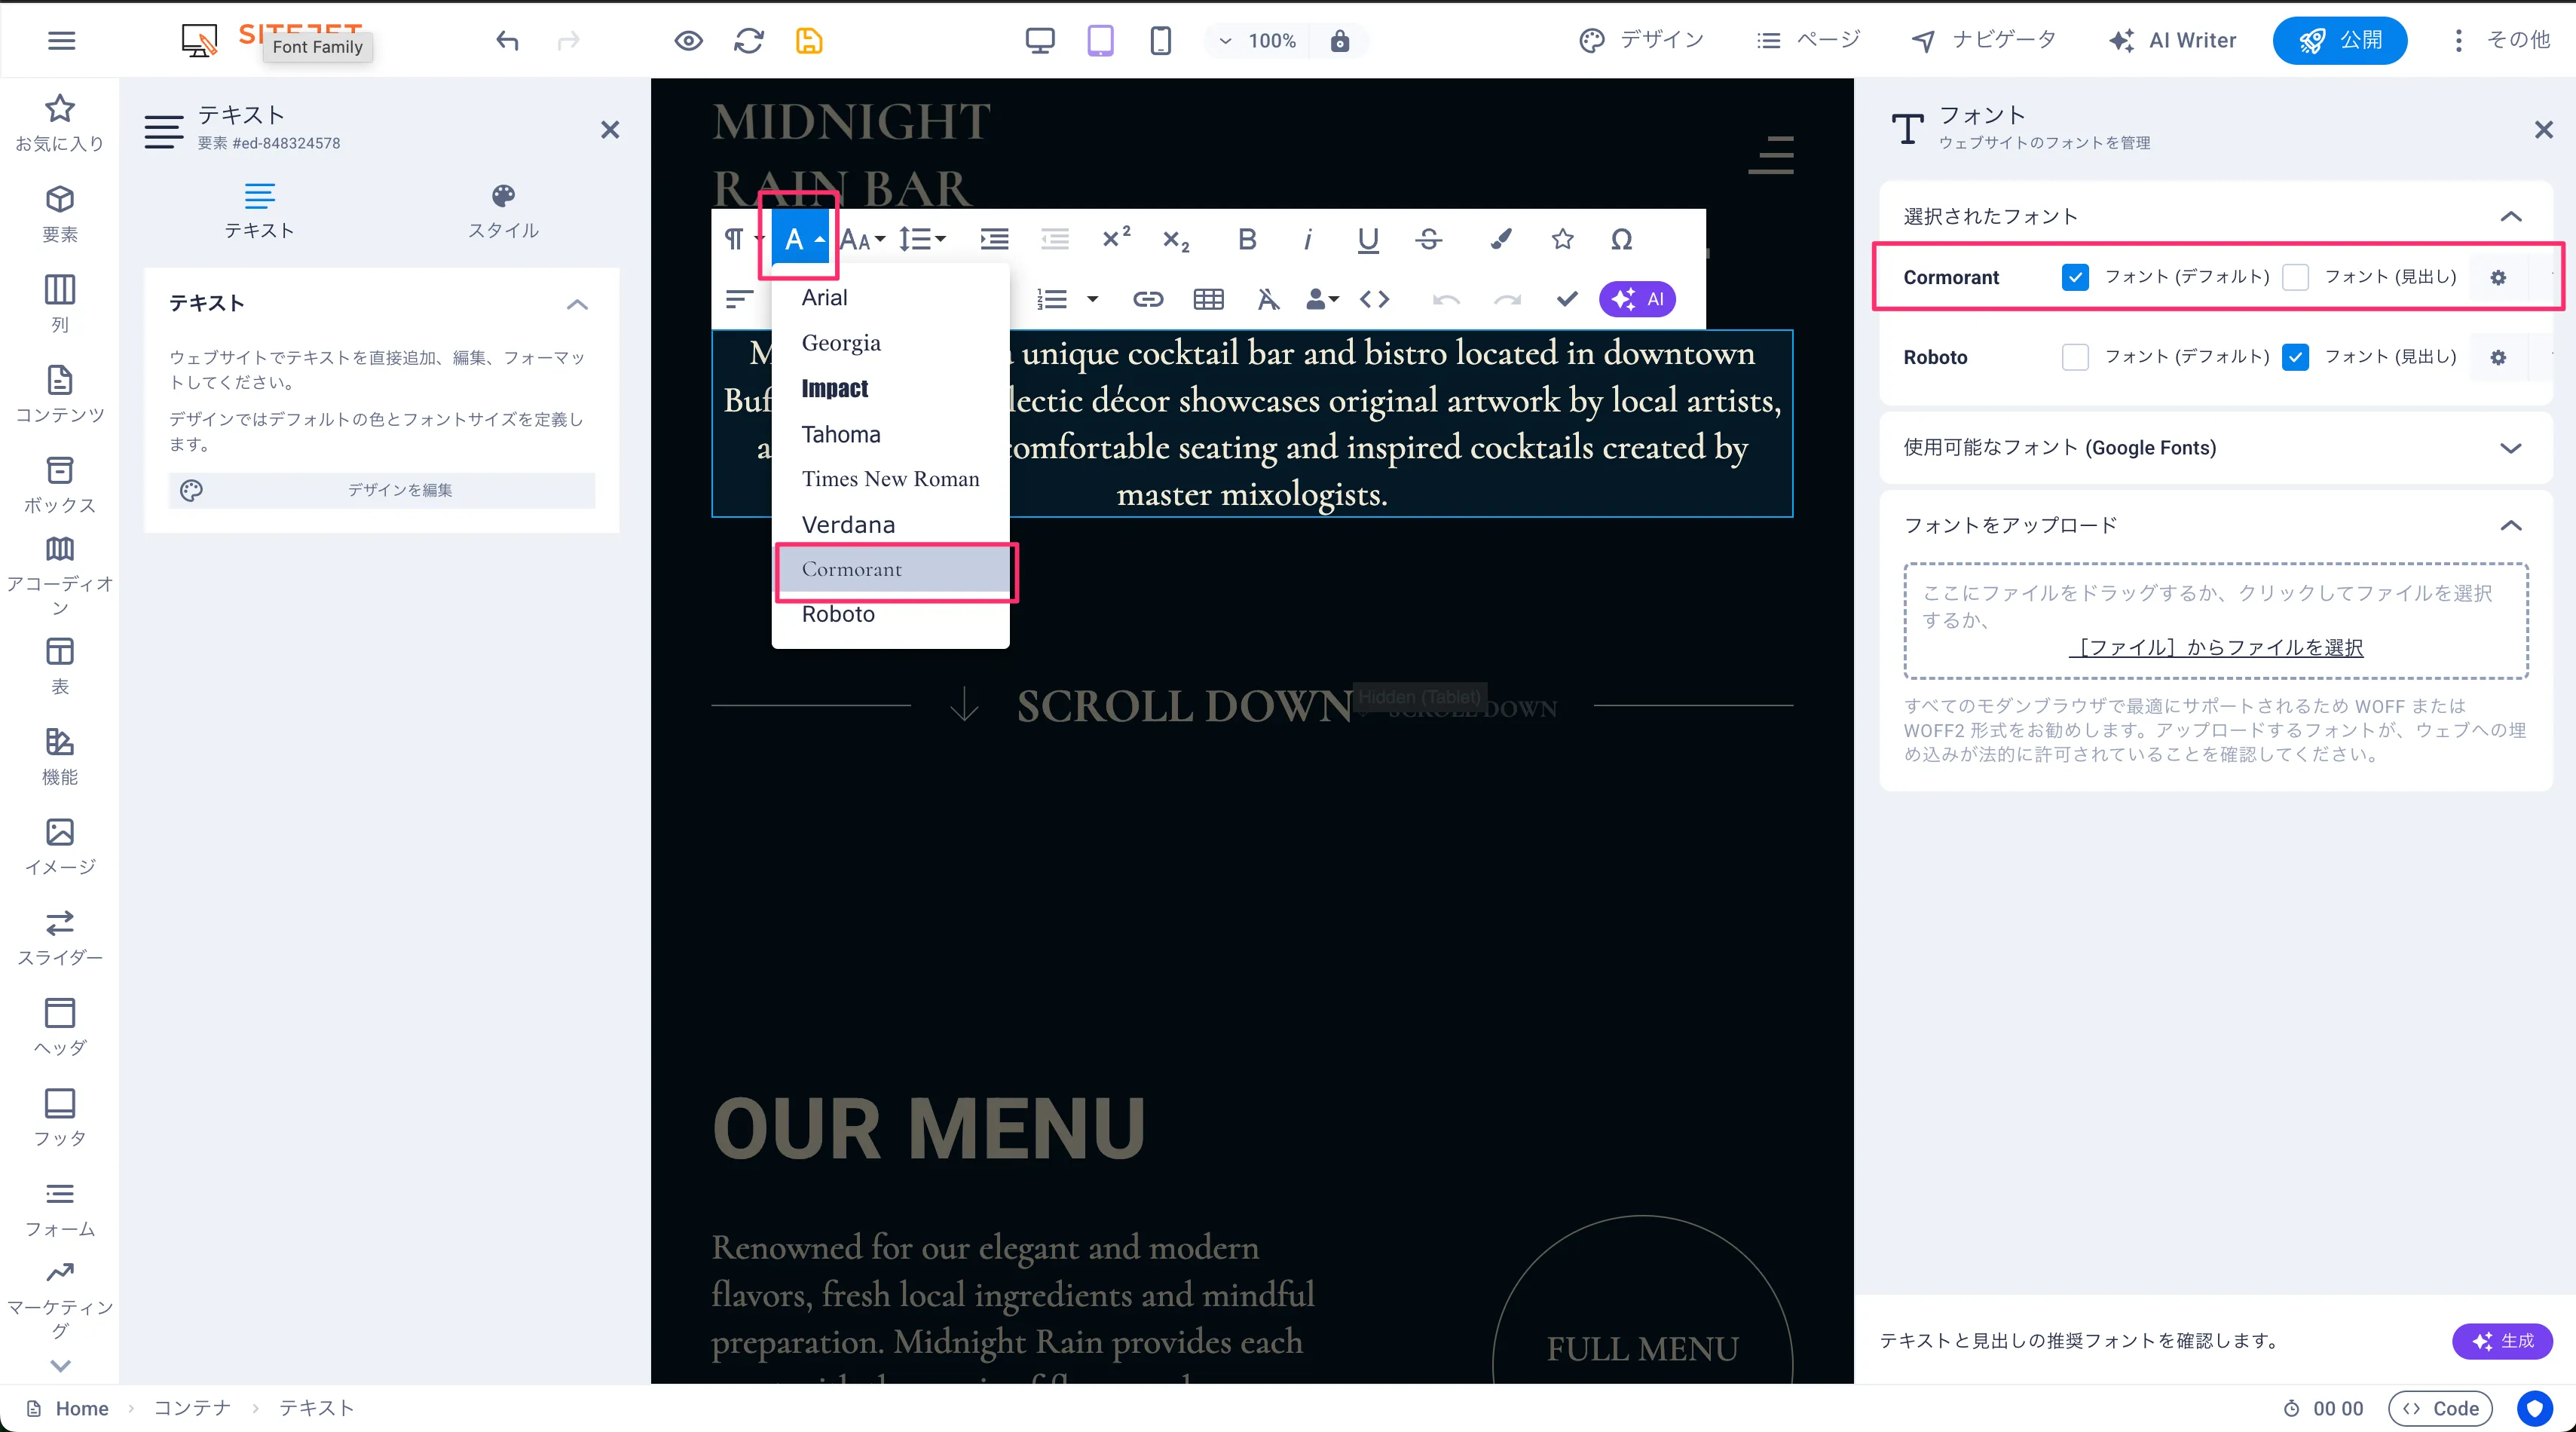Insert a link with chain icon

tap(1148, 299)
